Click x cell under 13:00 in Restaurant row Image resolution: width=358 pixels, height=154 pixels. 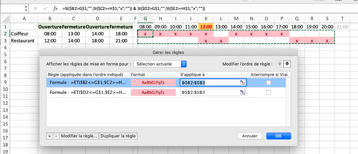coord(221,41)
